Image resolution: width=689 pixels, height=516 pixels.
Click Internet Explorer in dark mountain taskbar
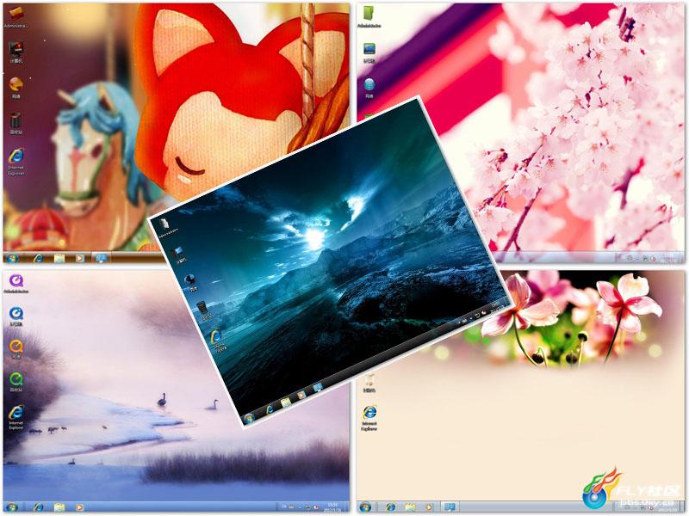[270, 409]
